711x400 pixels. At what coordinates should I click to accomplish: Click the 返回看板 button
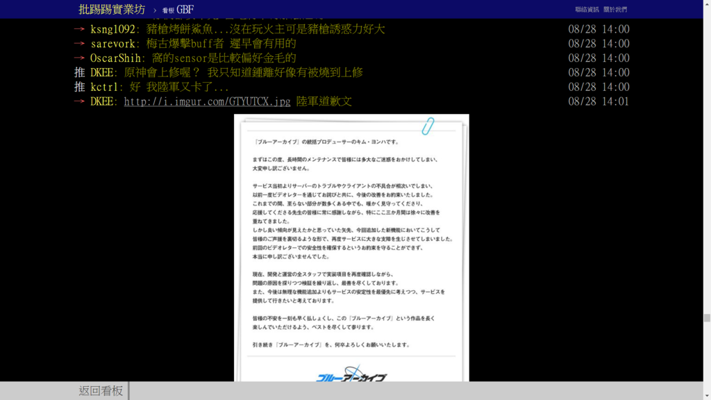101,390
